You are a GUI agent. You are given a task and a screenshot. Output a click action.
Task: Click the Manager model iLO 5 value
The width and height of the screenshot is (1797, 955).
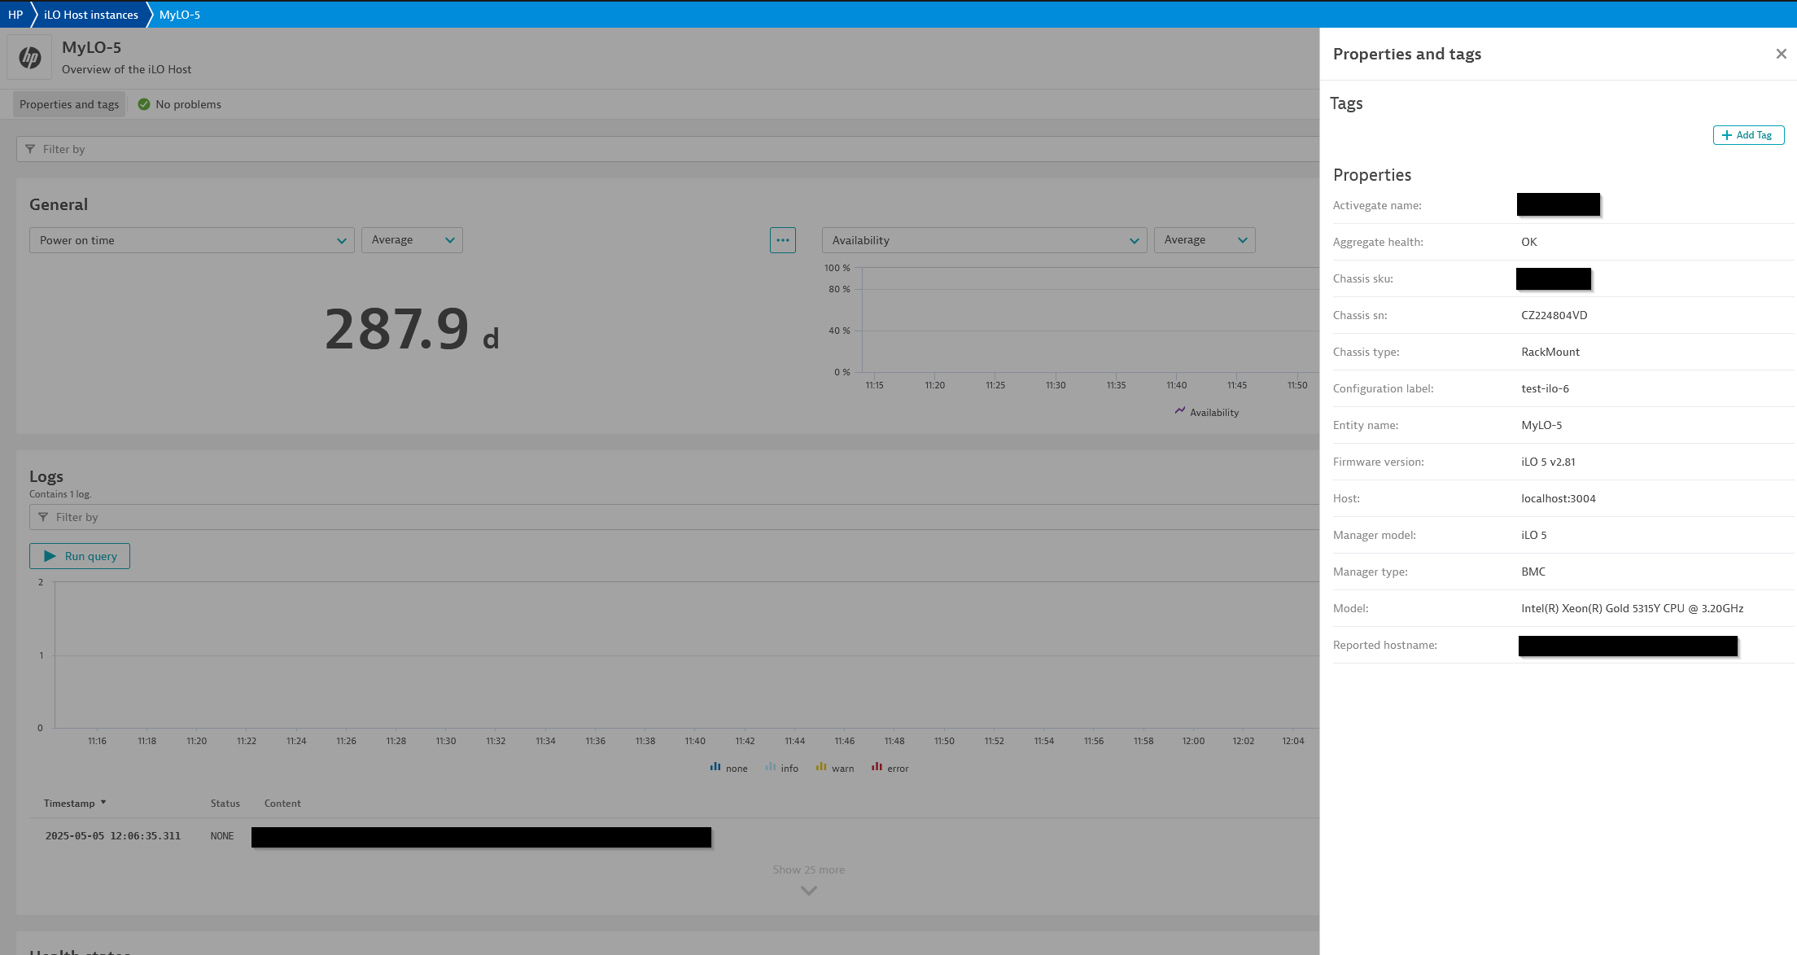1534,535
